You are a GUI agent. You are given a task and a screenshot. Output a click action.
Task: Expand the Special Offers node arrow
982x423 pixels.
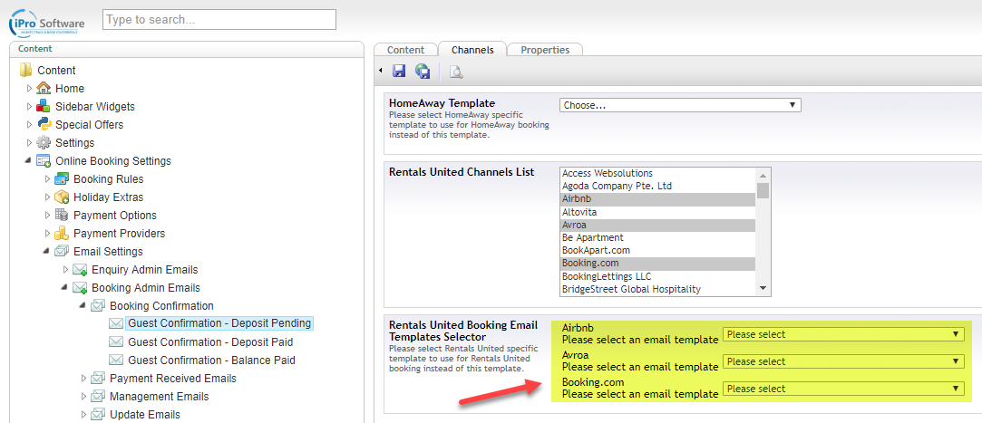pos(29,124)
